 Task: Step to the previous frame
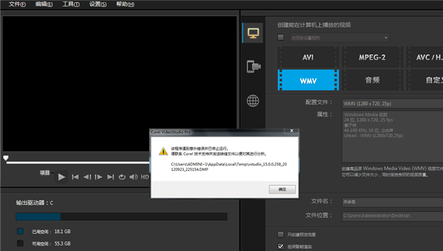click(87, 177)
